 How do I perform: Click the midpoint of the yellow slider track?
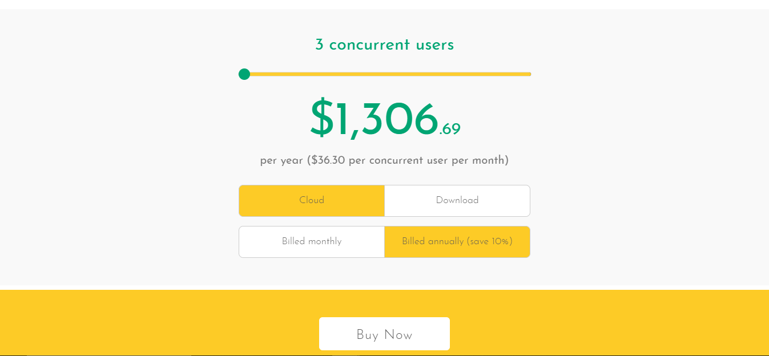click(x=388, y=74)
